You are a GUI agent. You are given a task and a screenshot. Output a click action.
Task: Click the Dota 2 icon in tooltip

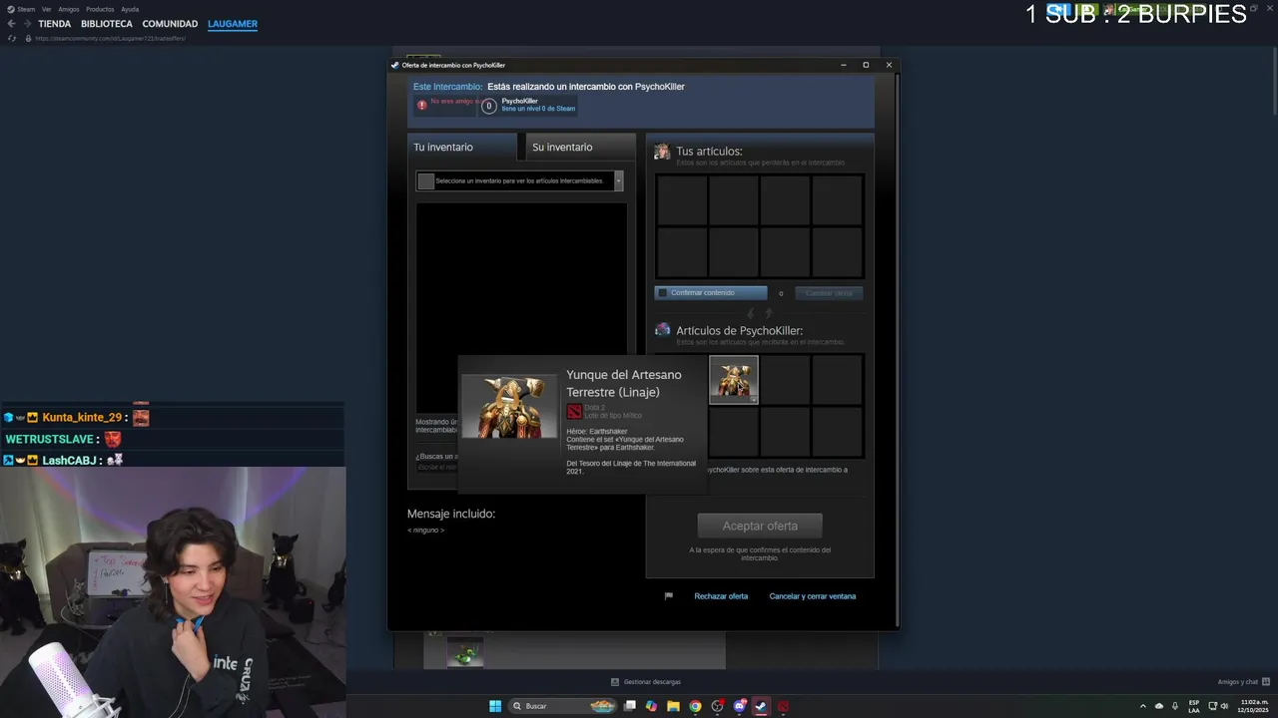pyautogui.click(x=574, y=411)
